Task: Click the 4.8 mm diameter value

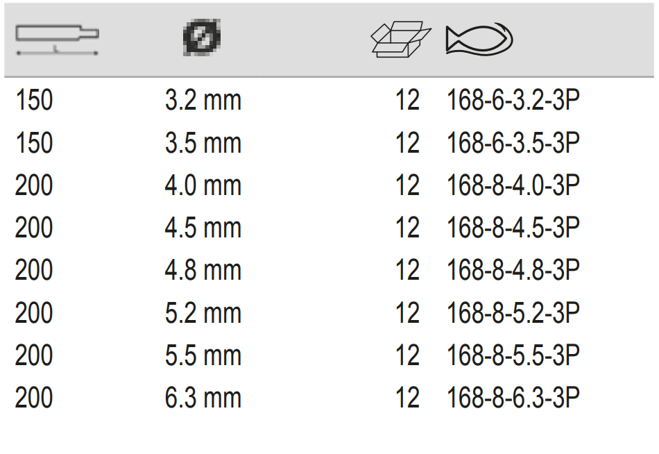Action: pyautogui.click(x=203, y=271)
